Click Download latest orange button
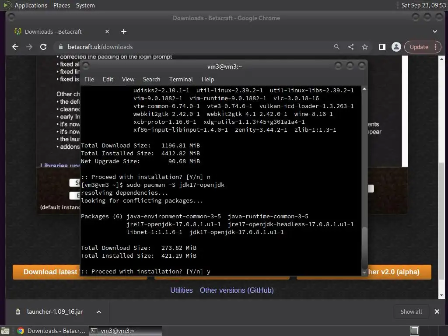Screen dimensions: 448x336 (x=46, y=272)
